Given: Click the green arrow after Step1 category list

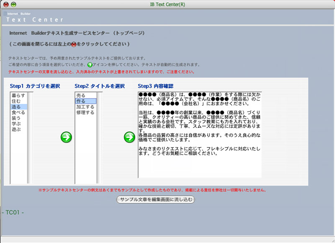Looking at the screenshot, I should point(66,137).
